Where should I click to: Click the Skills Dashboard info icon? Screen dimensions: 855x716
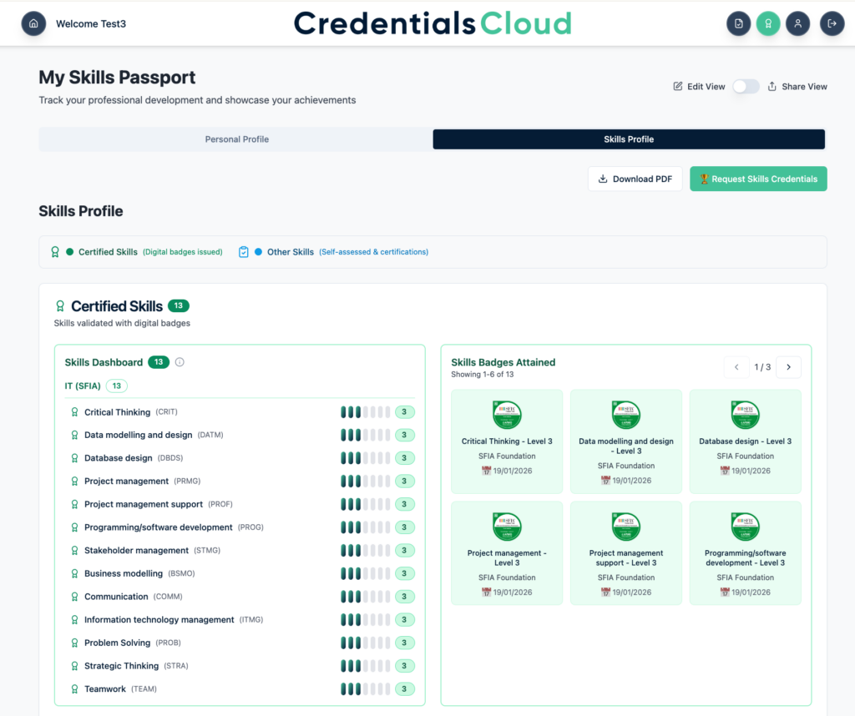click(180, 362)
